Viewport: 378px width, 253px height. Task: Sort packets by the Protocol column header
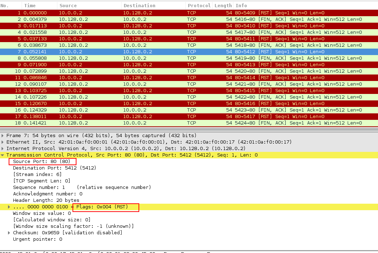199,5
